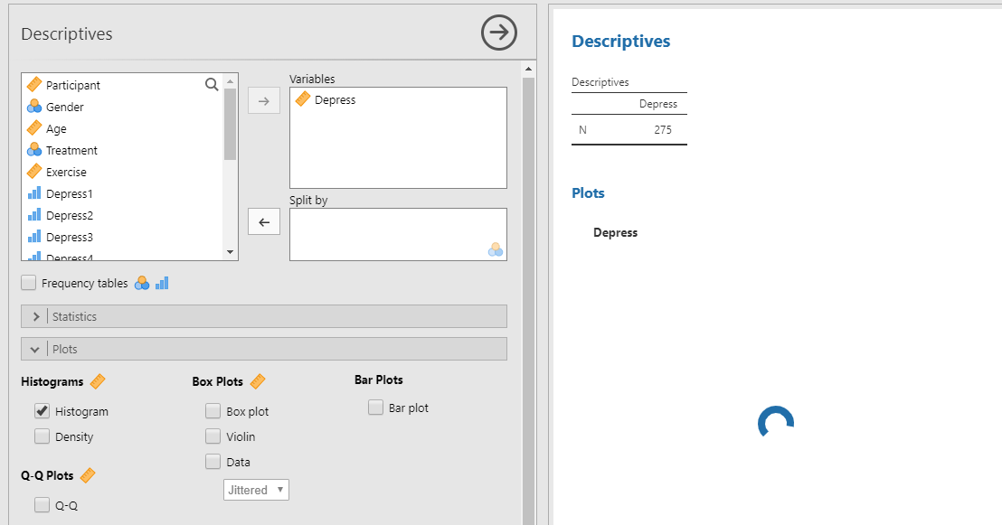The image size is (1002, 525).
Task: Tick the Bar plot checkbox
Action: coord(376,407)
